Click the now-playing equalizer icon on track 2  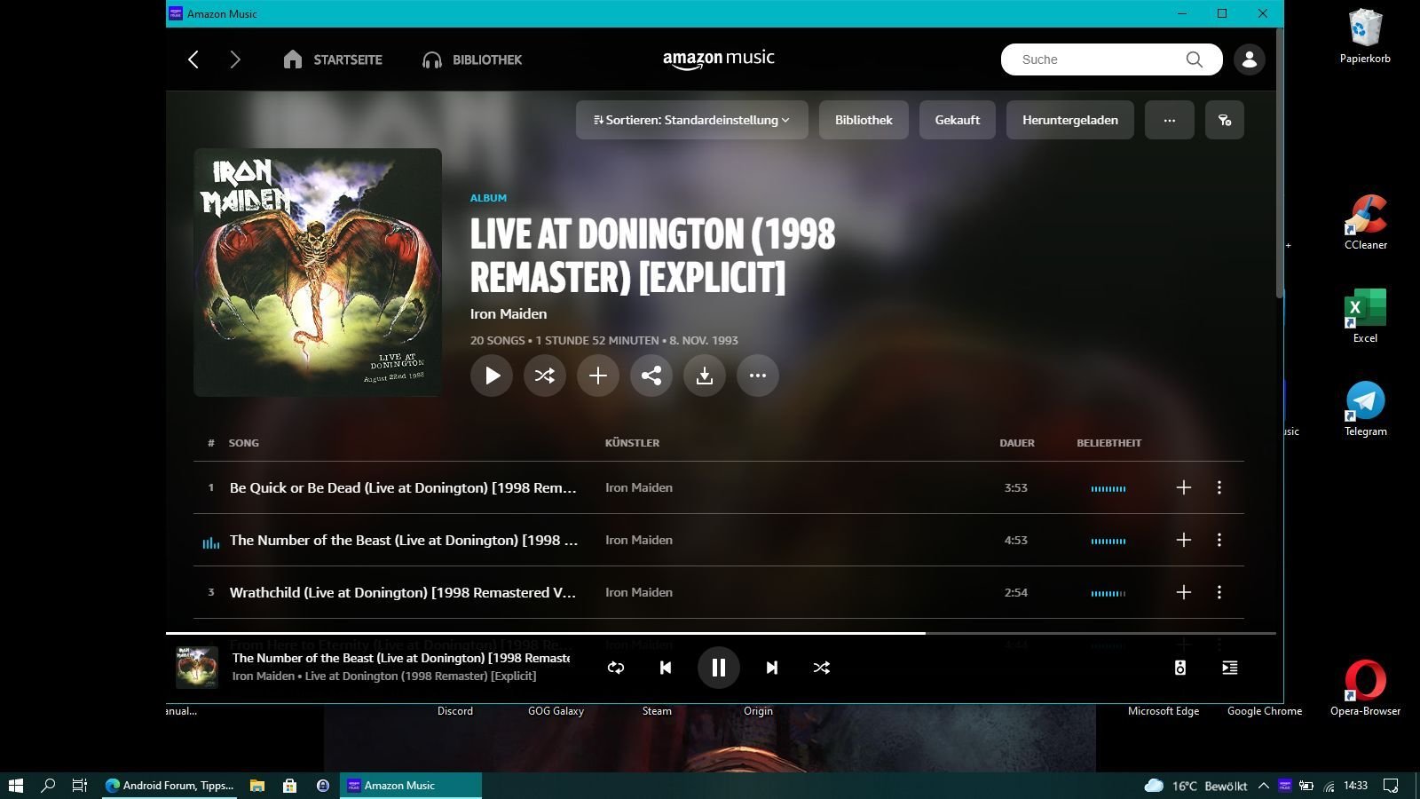pos(211,542)
